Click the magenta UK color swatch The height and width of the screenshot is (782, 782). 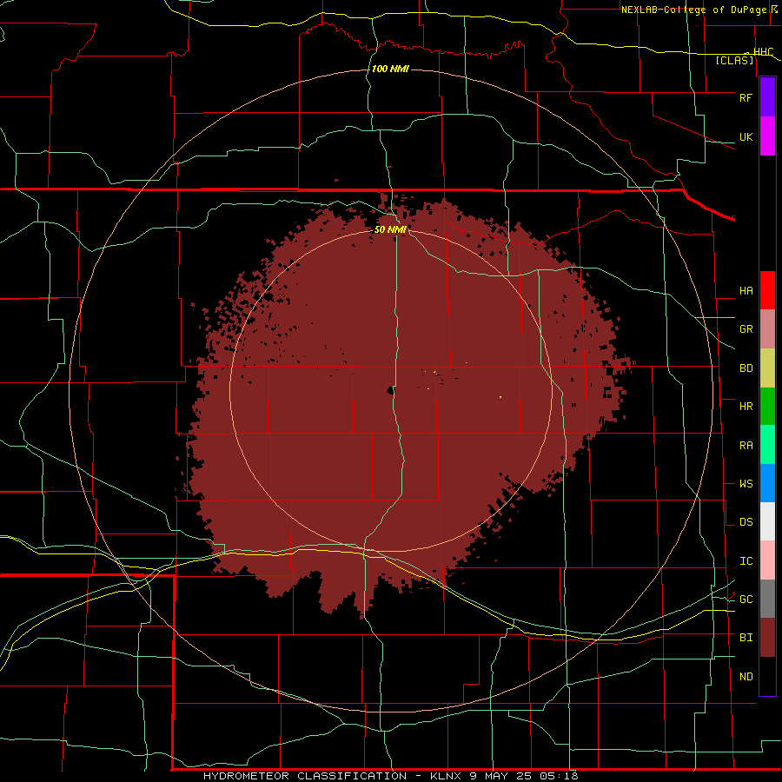(767, 136)
